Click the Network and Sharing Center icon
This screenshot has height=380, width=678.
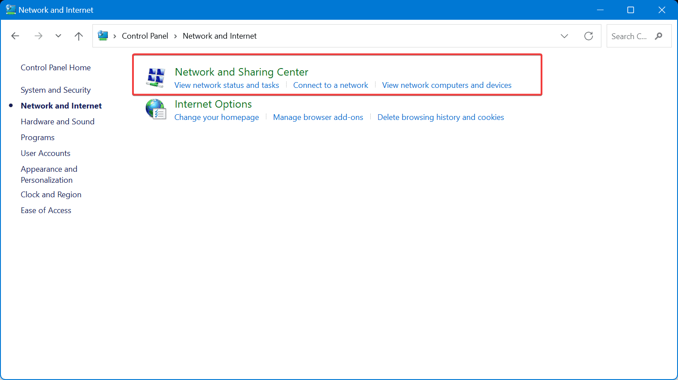click(156, 78)
